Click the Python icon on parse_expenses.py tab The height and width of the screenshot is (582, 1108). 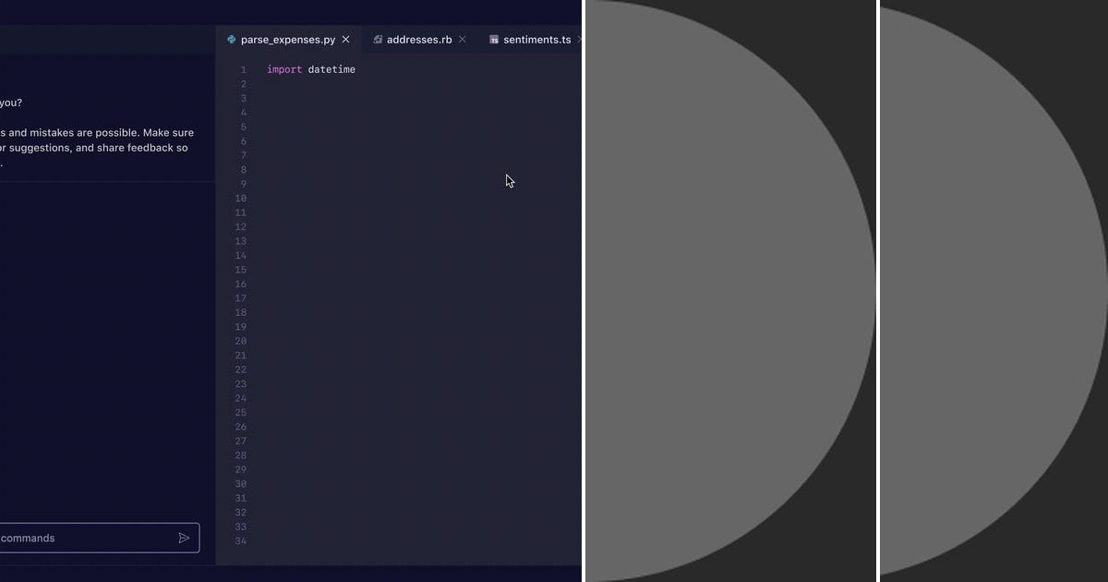[231, 39]
